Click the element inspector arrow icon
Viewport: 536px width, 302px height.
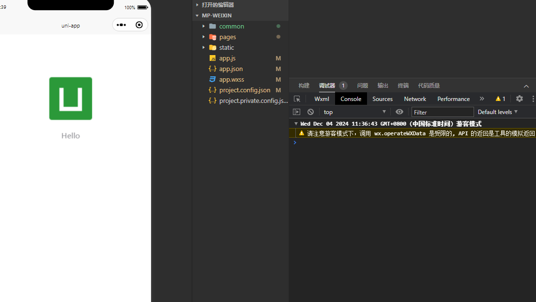[297, 99]
